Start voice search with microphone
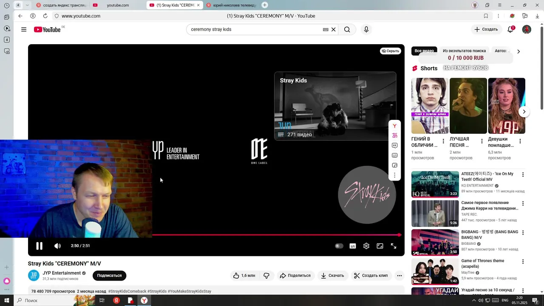This screenshot has height=306, width=544. 366,29
